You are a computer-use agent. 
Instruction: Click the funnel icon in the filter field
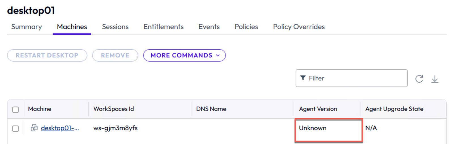[303, 78]
